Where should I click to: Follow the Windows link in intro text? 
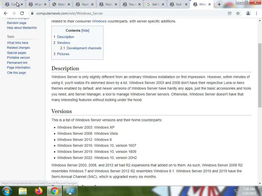point(99,21)
